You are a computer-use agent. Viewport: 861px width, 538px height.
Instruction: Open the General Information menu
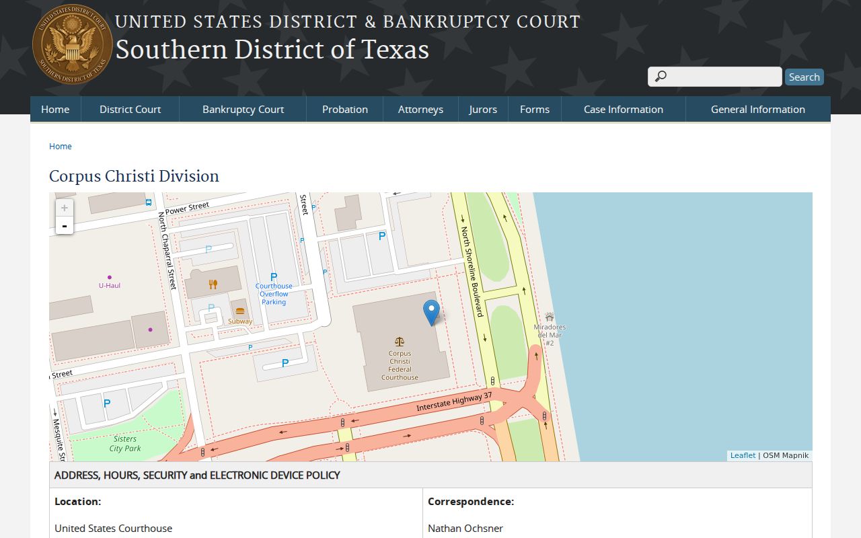(758, 109)
